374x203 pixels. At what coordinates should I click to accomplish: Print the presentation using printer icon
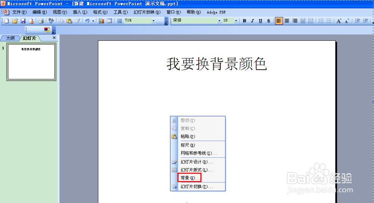tap(41, 21)
